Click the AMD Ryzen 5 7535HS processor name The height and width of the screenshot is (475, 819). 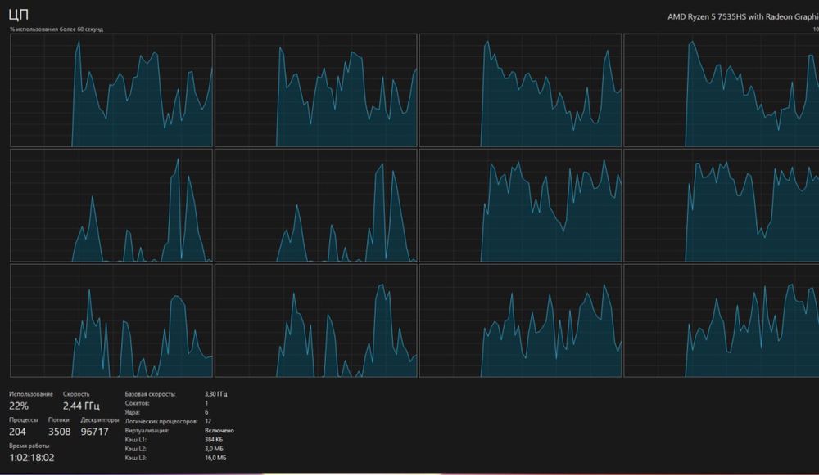click(743, 16)
